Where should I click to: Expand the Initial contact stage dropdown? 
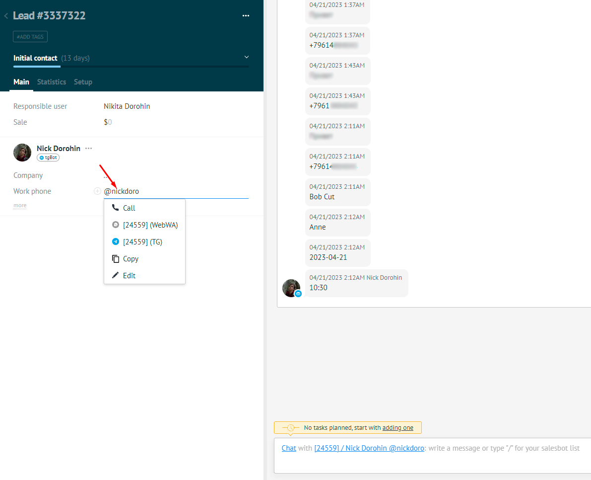[247, 58]
